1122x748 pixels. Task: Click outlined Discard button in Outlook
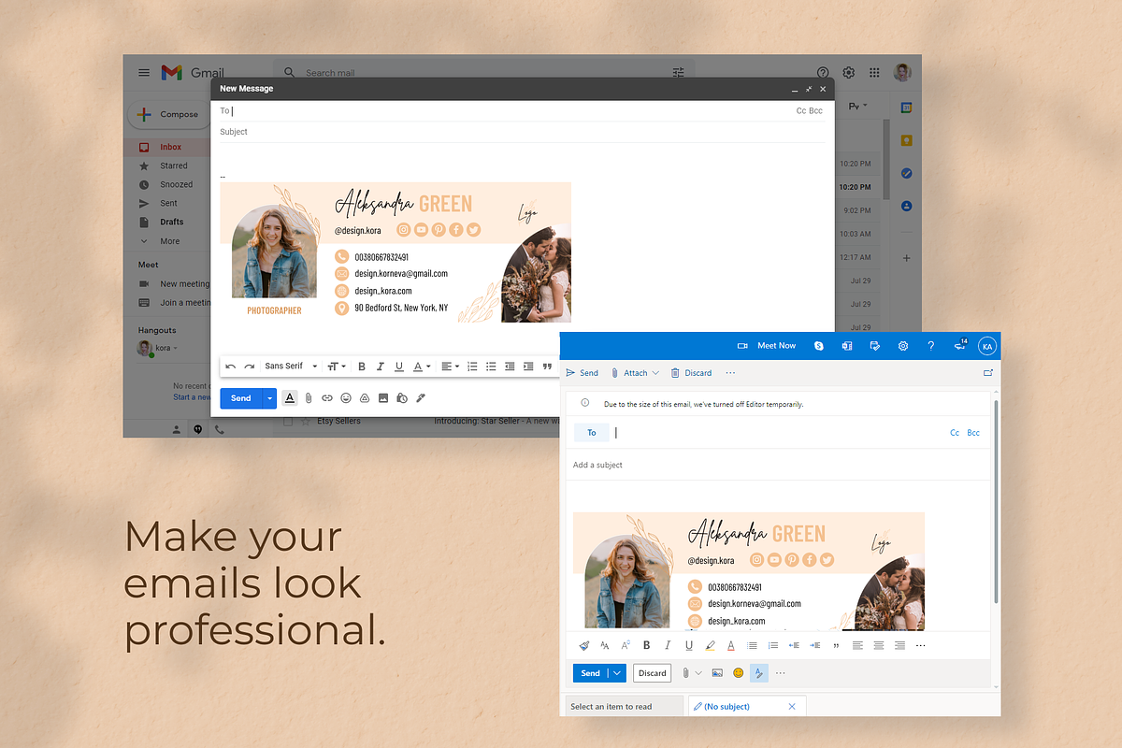pos(652,673)
